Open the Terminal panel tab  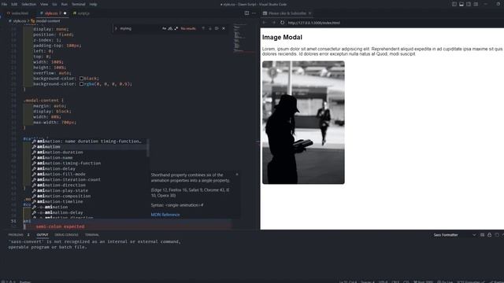click(92, 235)
